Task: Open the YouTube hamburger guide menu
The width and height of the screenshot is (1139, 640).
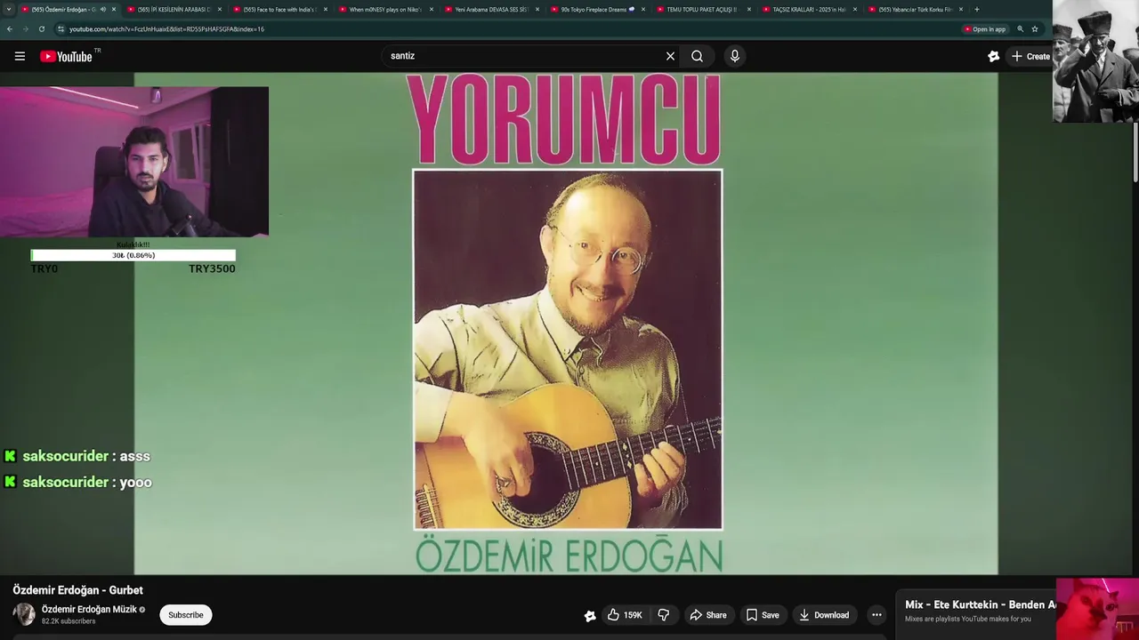Action: pos(20,56)
